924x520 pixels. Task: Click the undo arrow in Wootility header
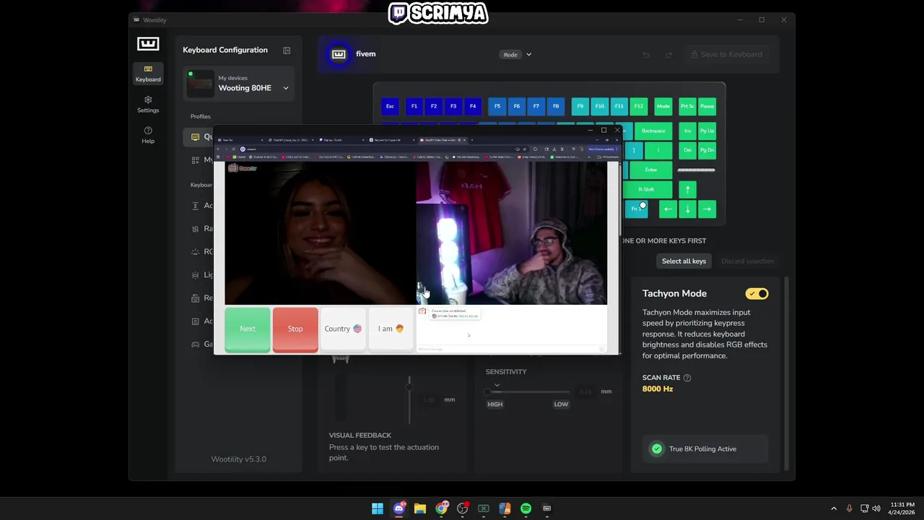tap(646, 55)
